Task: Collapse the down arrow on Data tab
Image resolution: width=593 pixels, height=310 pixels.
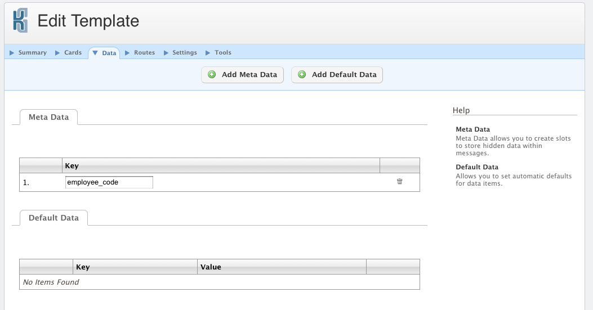Action: coord(95,53)
